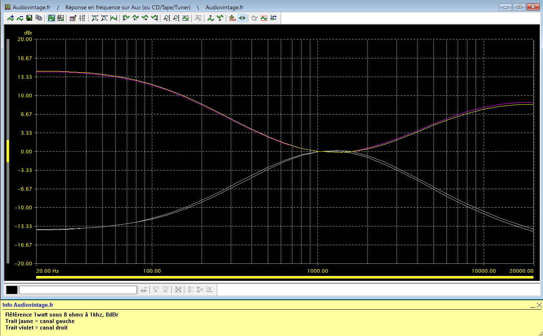Click the greyed-out up arrow toolbar icon
543x336 pixels.
[255, 18]
